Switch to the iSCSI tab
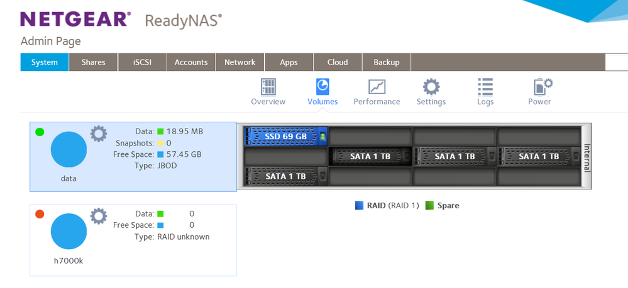628x288 pixels. [142, 62]
